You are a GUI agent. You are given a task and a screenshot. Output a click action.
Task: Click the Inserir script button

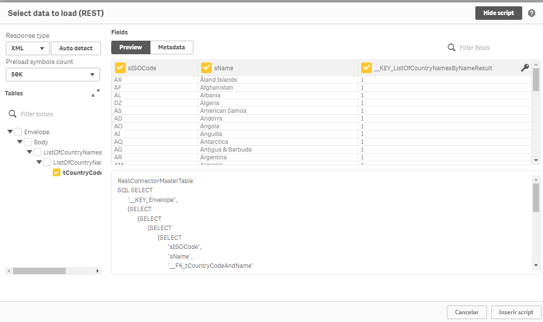516,312
